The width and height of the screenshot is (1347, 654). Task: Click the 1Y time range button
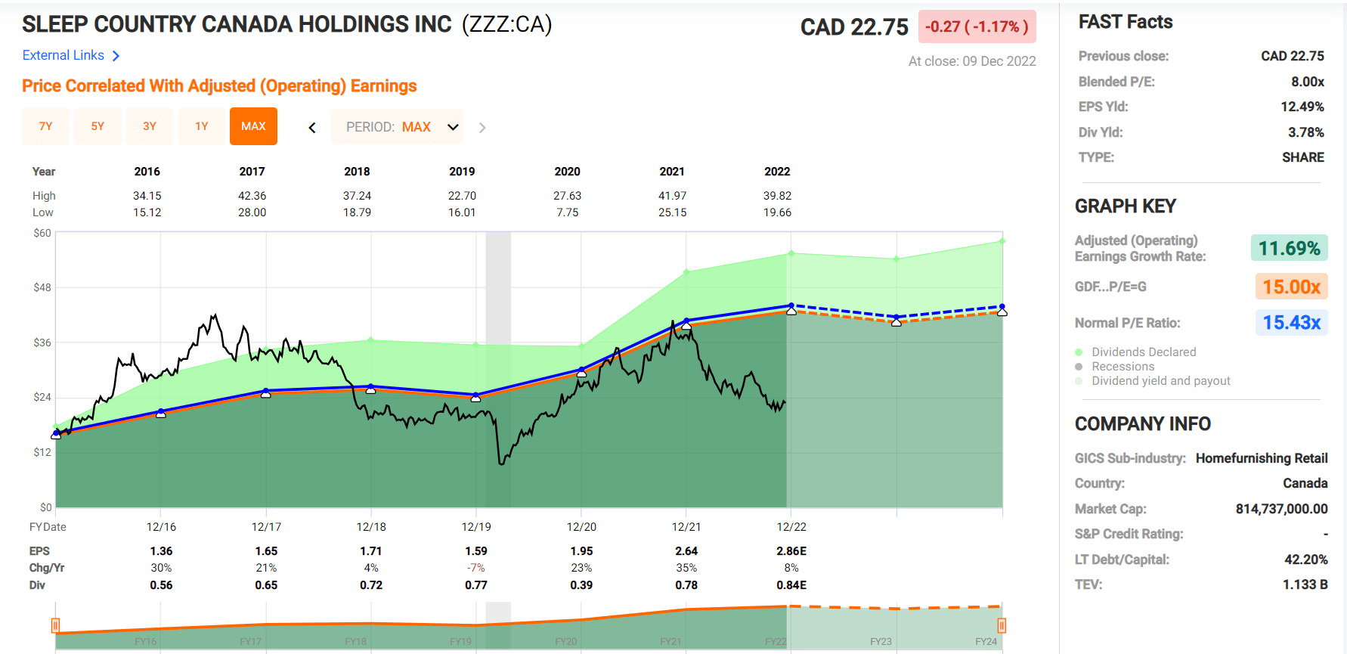[202, 126]
